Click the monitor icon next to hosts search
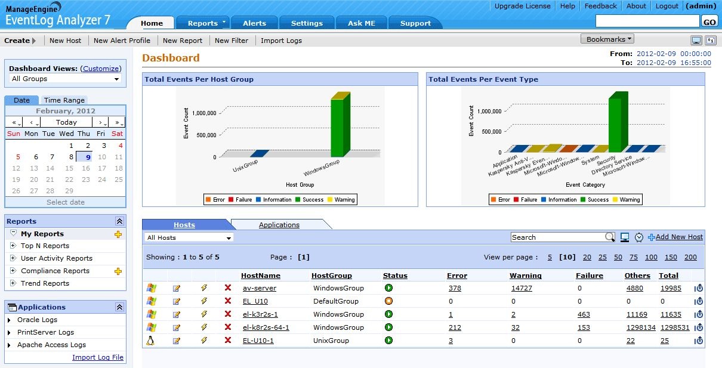The width and height of the screenshot is (722, 368). [625, 237]
